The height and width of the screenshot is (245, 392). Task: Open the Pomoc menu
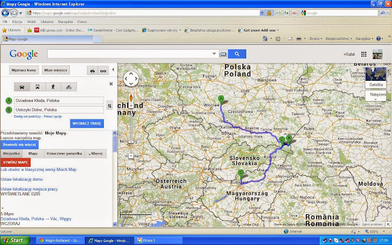coord(82,22)
